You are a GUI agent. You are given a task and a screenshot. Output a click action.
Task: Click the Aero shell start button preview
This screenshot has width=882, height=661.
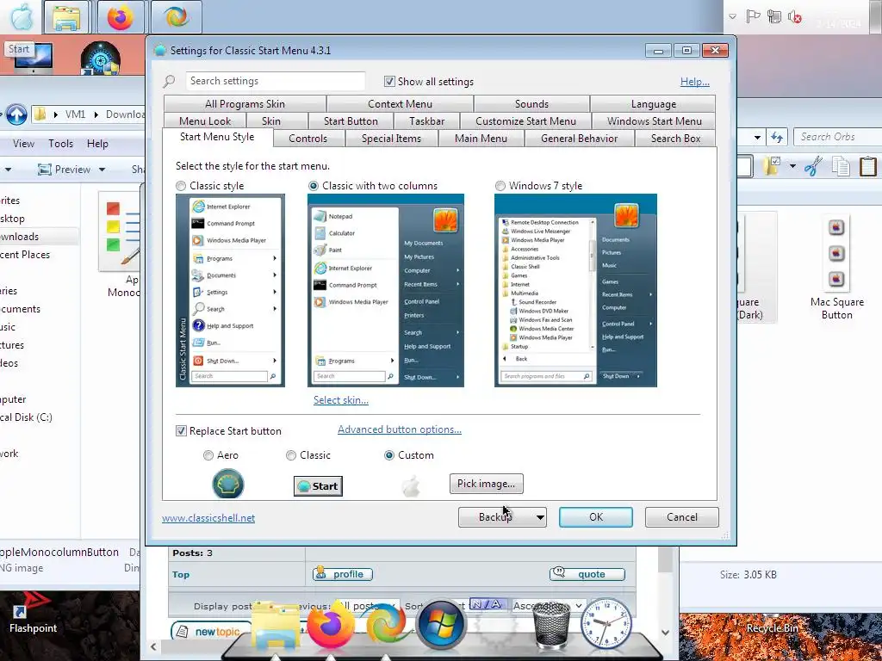[227, 484]
